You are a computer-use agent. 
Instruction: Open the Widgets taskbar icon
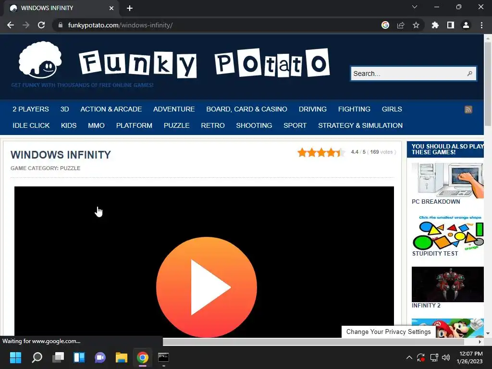[79, 357]
